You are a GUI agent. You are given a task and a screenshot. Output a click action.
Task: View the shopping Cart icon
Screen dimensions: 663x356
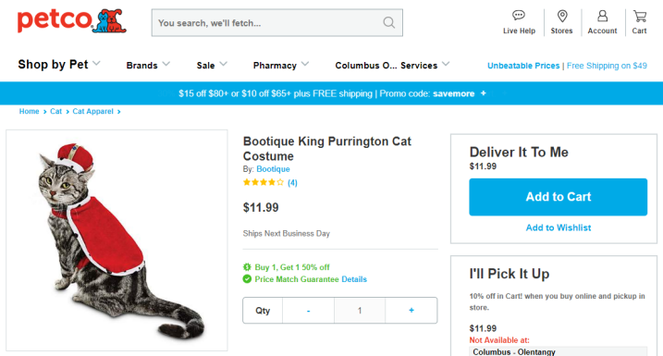639,16
